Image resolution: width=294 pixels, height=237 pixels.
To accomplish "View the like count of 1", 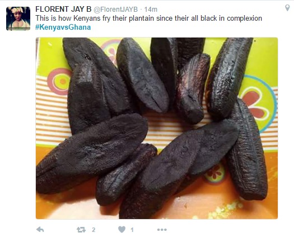I will pos(132,230).
